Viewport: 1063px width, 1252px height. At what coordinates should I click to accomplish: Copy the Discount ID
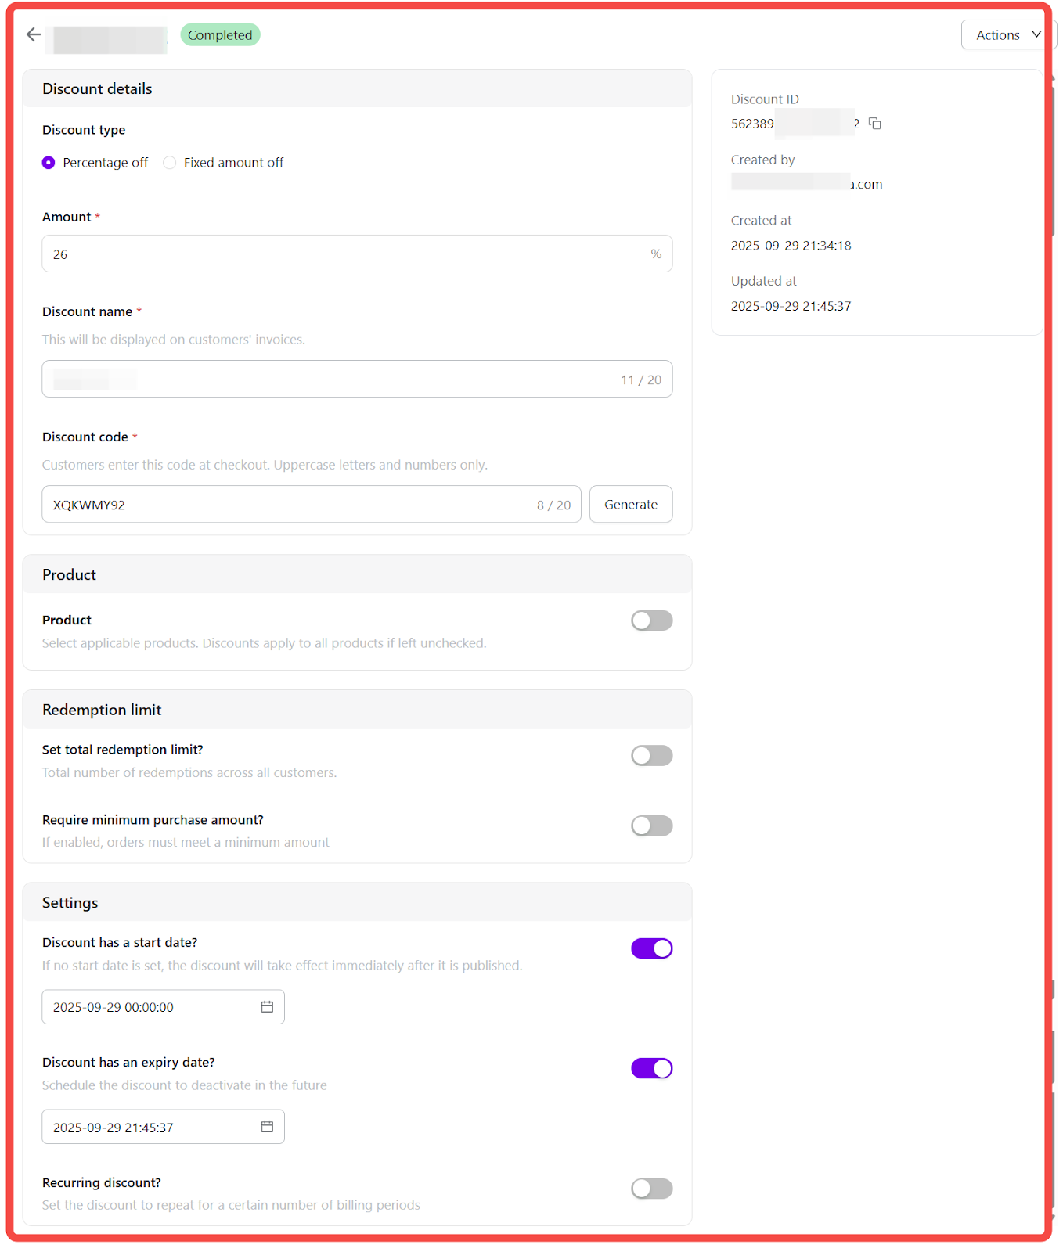pyautogui.click(x=875, y=124)
